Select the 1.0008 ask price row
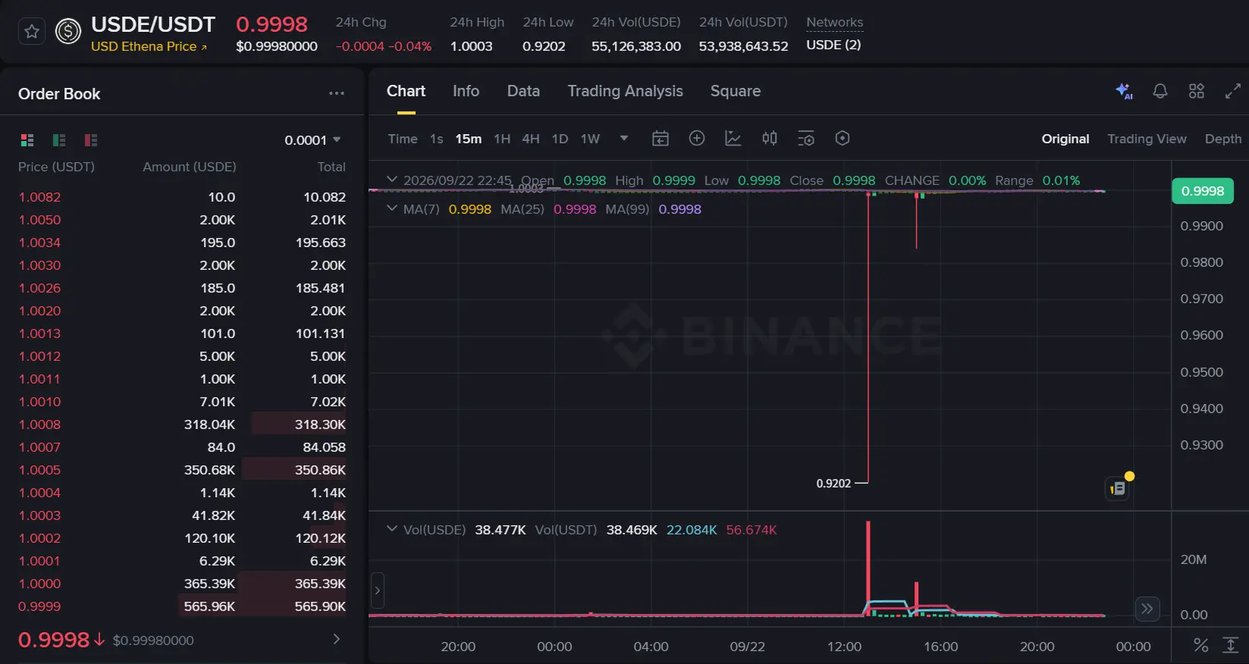Image resolution: width=1249 pixels, height=664 pixels. 182,424
